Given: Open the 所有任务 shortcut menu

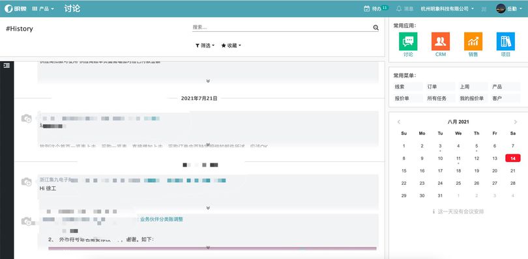Looking at the screenshot, I should pos(440,98).
